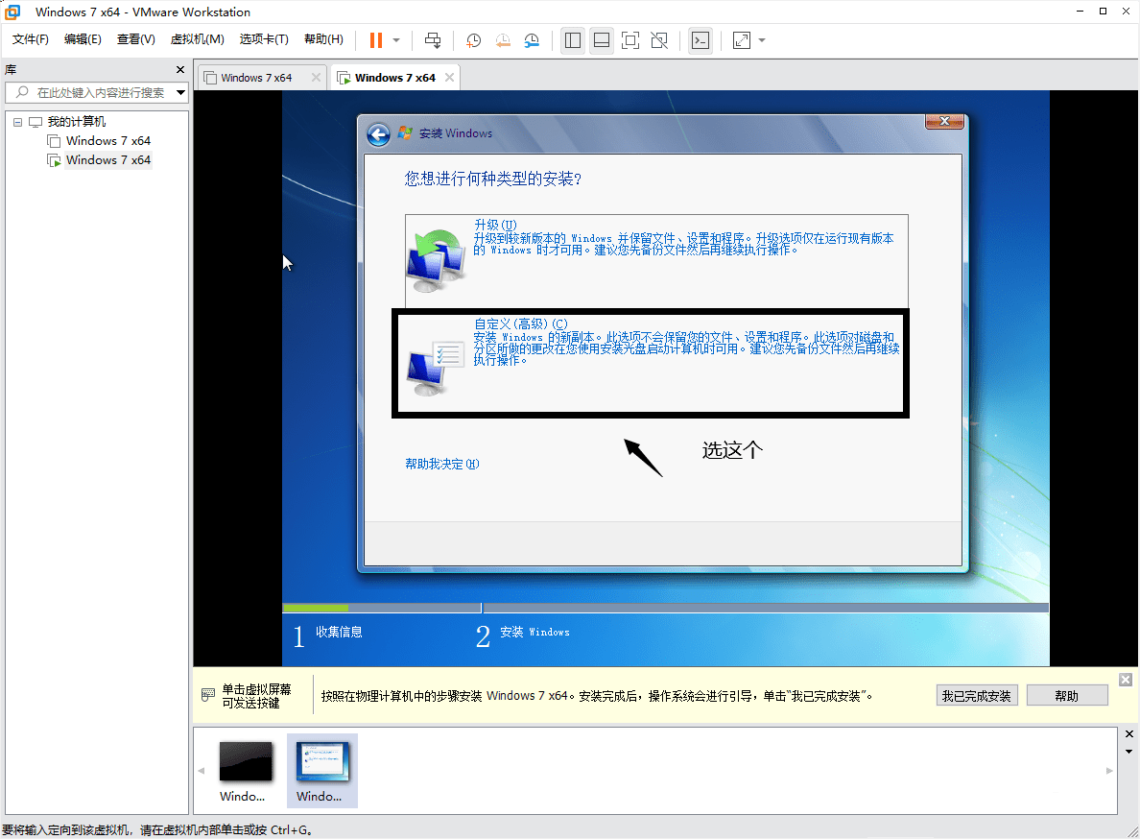Screen dimensions: 1140x839
Task: Dismiss the yellow installation info bar
Action: pos(1126,680)
